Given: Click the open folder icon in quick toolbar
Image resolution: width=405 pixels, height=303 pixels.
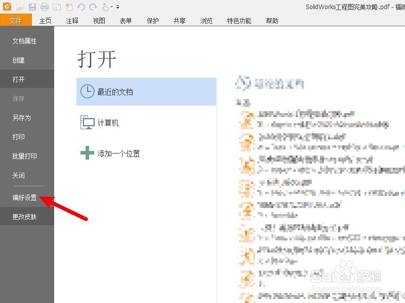Looking at the screenshot, I should (20, 7).
